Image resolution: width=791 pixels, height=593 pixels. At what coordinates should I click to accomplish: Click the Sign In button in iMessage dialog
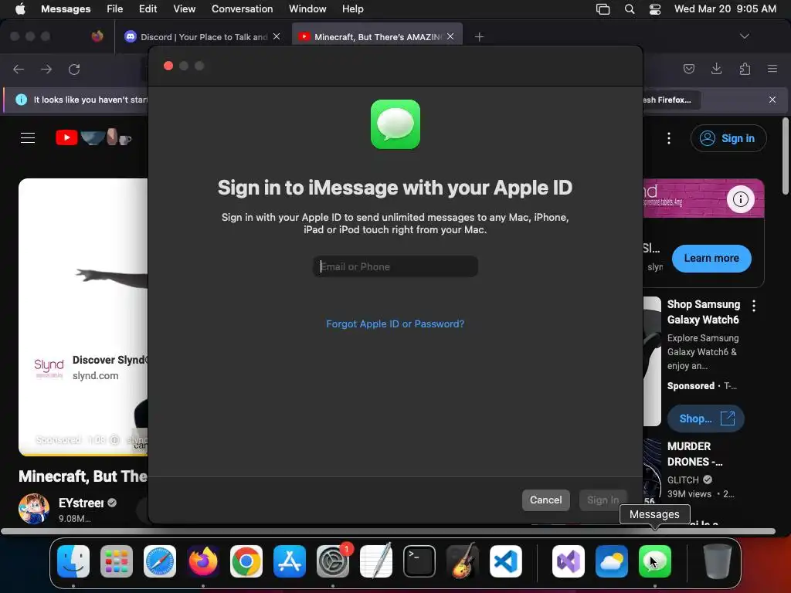tap(603, 500)
